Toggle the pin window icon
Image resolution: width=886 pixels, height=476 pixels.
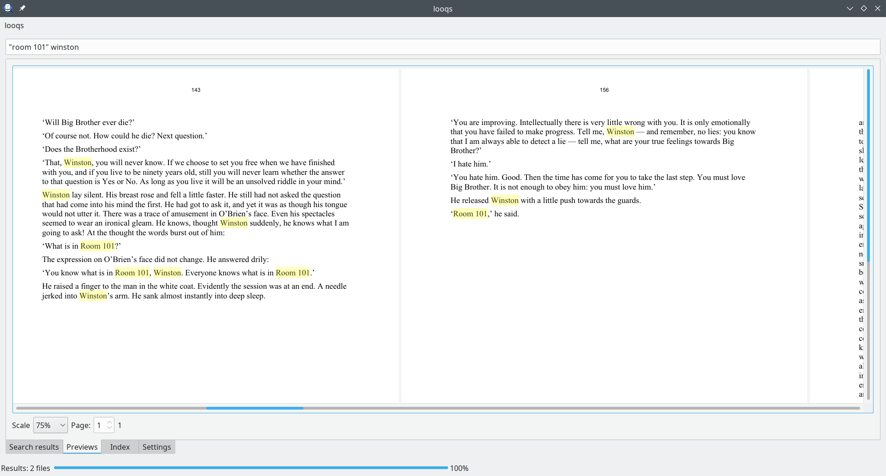click(x=22, y=8)
